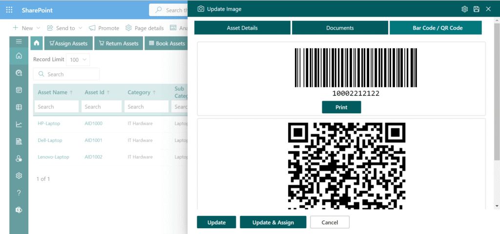
Task: Click the New plus command
Action: click(22, 28)
